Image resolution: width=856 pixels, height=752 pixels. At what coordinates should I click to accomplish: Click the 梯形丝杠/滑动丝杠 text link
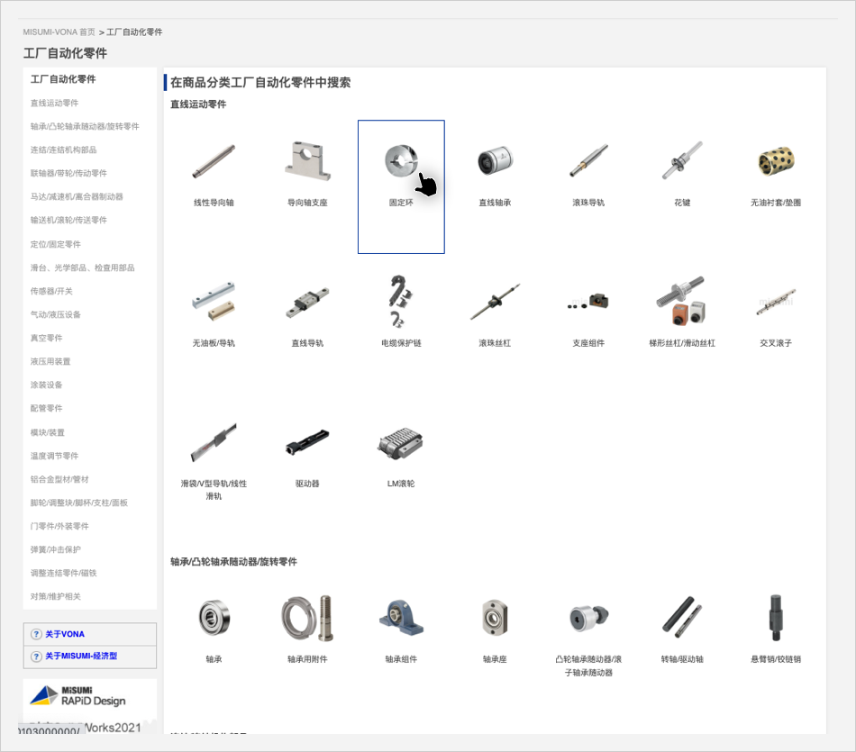[682, 343]
